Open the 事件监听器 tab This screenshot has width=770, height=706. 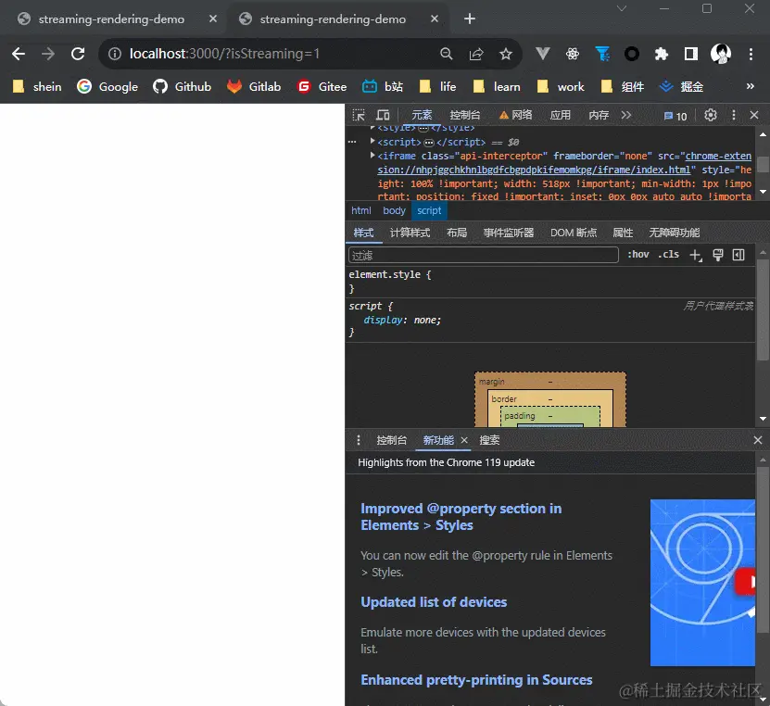point(509,233)
